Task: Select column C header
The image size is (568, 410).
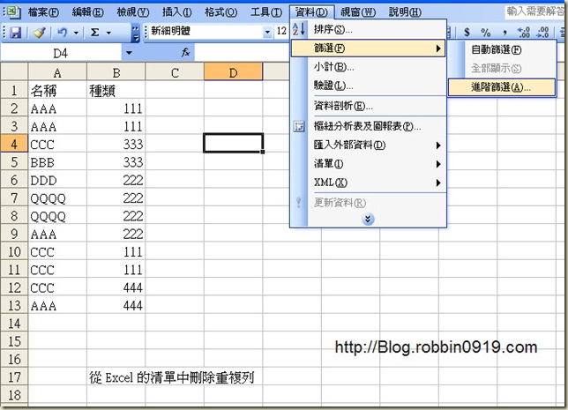Action: (175, 73)
